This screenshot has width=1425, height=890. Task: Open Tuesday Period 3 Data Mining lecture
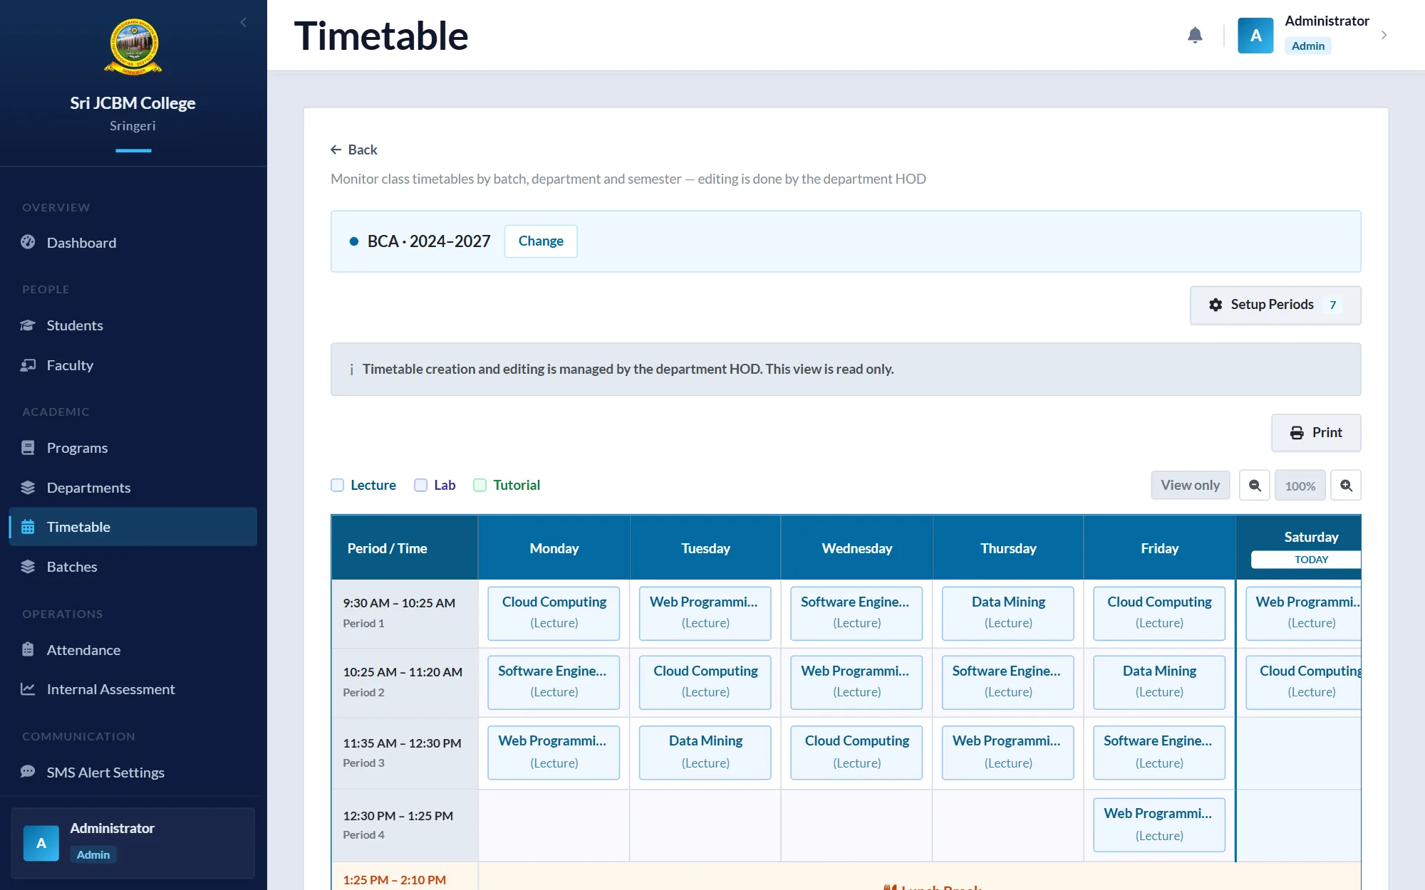coord(705,753)
